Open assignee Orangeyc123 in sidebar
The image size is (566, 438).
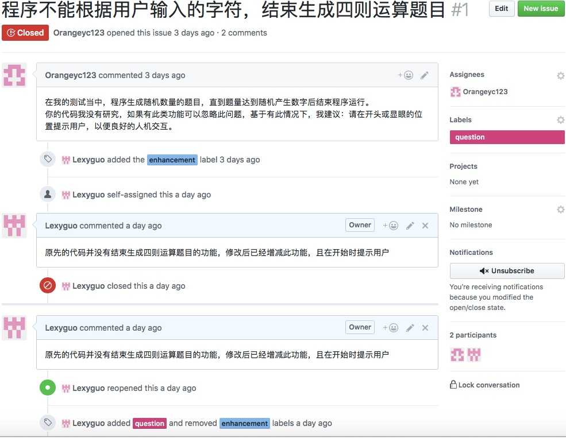[479, 92]
